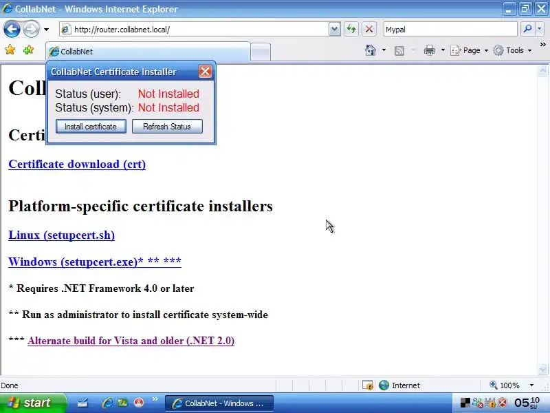Expand the toolbar overflow chevron
Viewport: 550px width, 413px height.
[542, 44]
